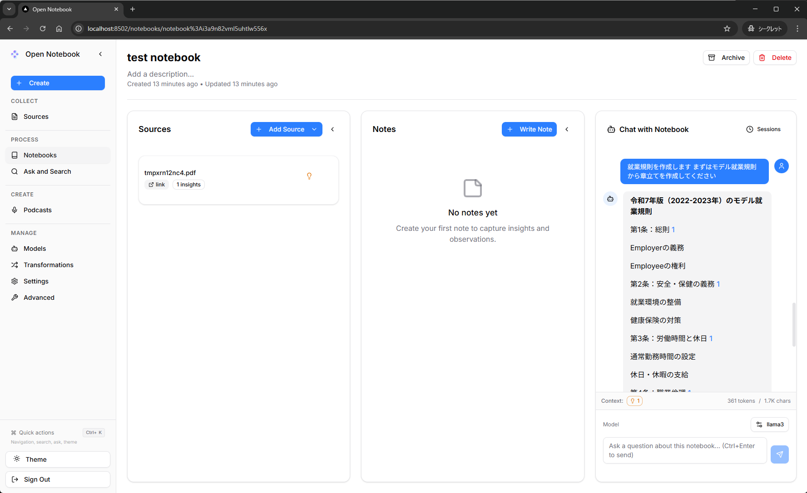The height and width of the screenshot is (493, 807).
Task: Click the user message 就業規則を作成します
Action: [694, 171]
